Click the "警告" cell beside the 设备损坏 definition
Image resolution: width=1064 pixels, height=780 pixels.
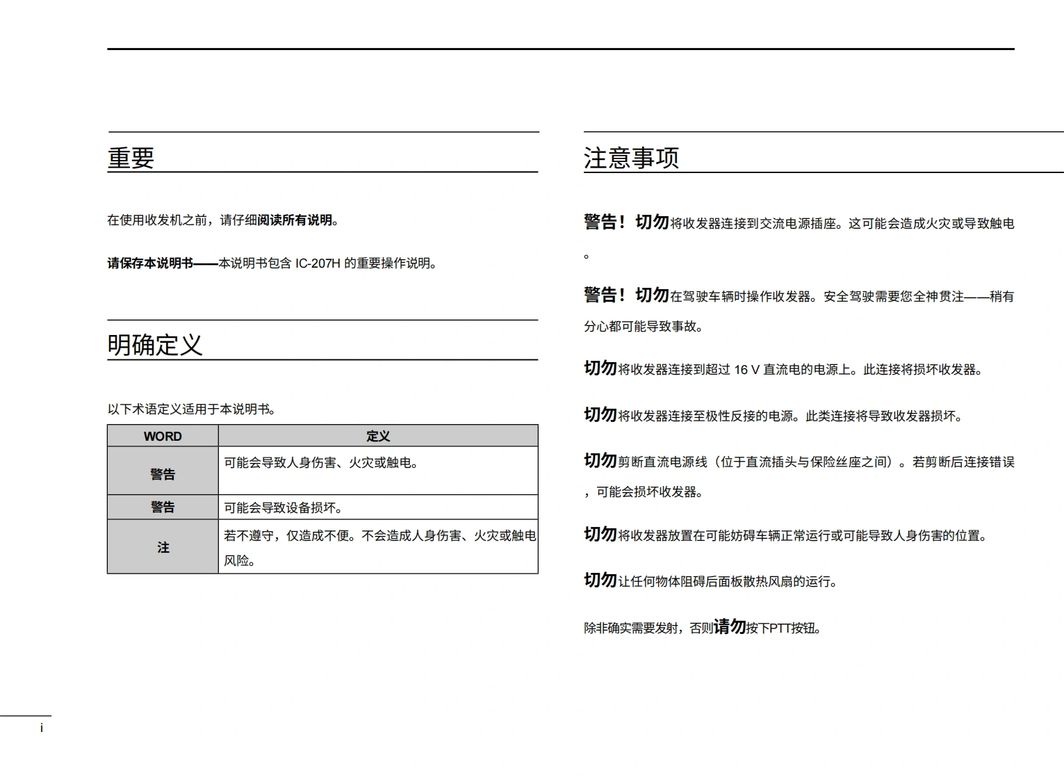click(x=163, y=507)
